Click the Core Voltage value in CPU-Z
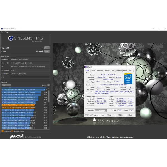Viewport: 167px width, 167px height. point(117,82)
